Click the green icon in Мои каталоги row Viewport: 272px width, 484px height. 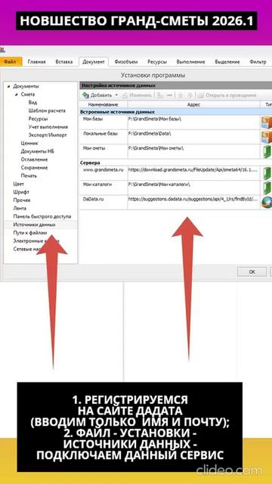(x=267, y=188)
